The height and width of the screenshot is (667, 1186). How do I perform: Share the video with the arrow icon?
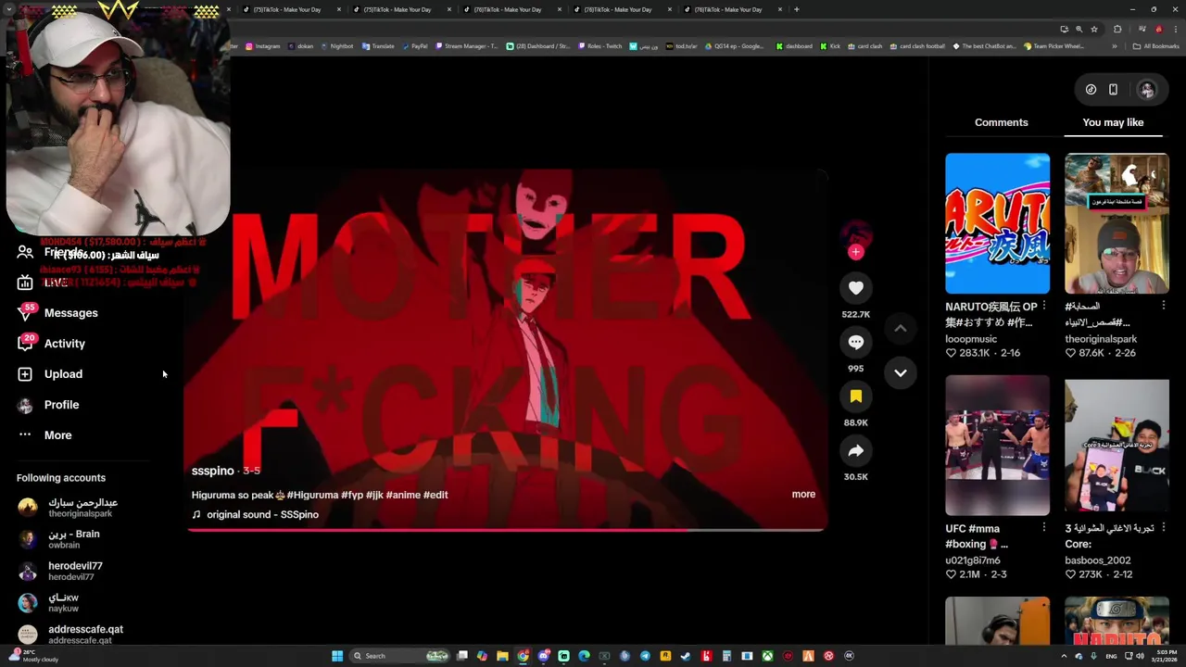[855, 450]
